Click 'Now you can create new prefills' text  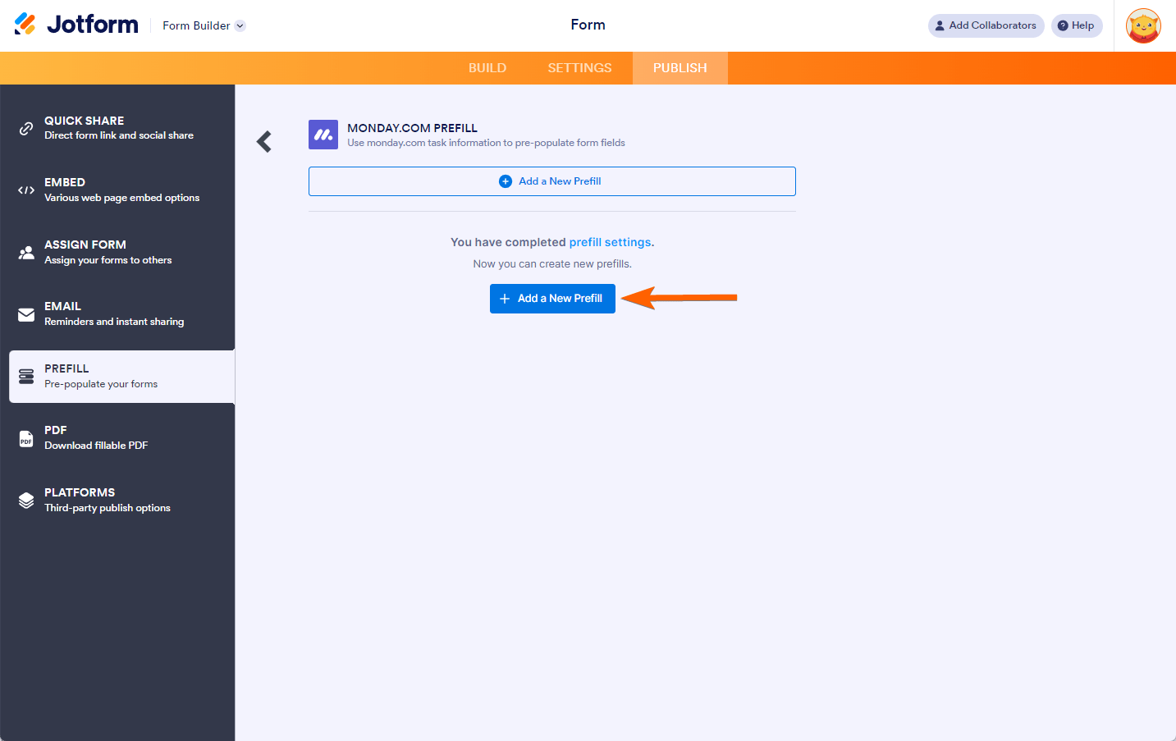tap(552, 264)
